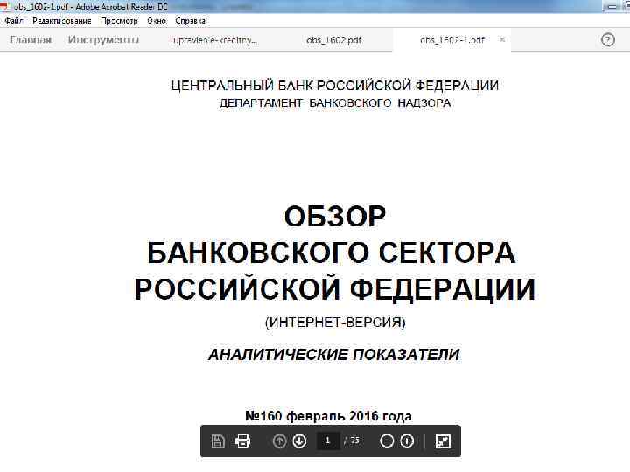Switch to the obs_1602.pdf tab
Screen dimensions: 630x472
333,40
